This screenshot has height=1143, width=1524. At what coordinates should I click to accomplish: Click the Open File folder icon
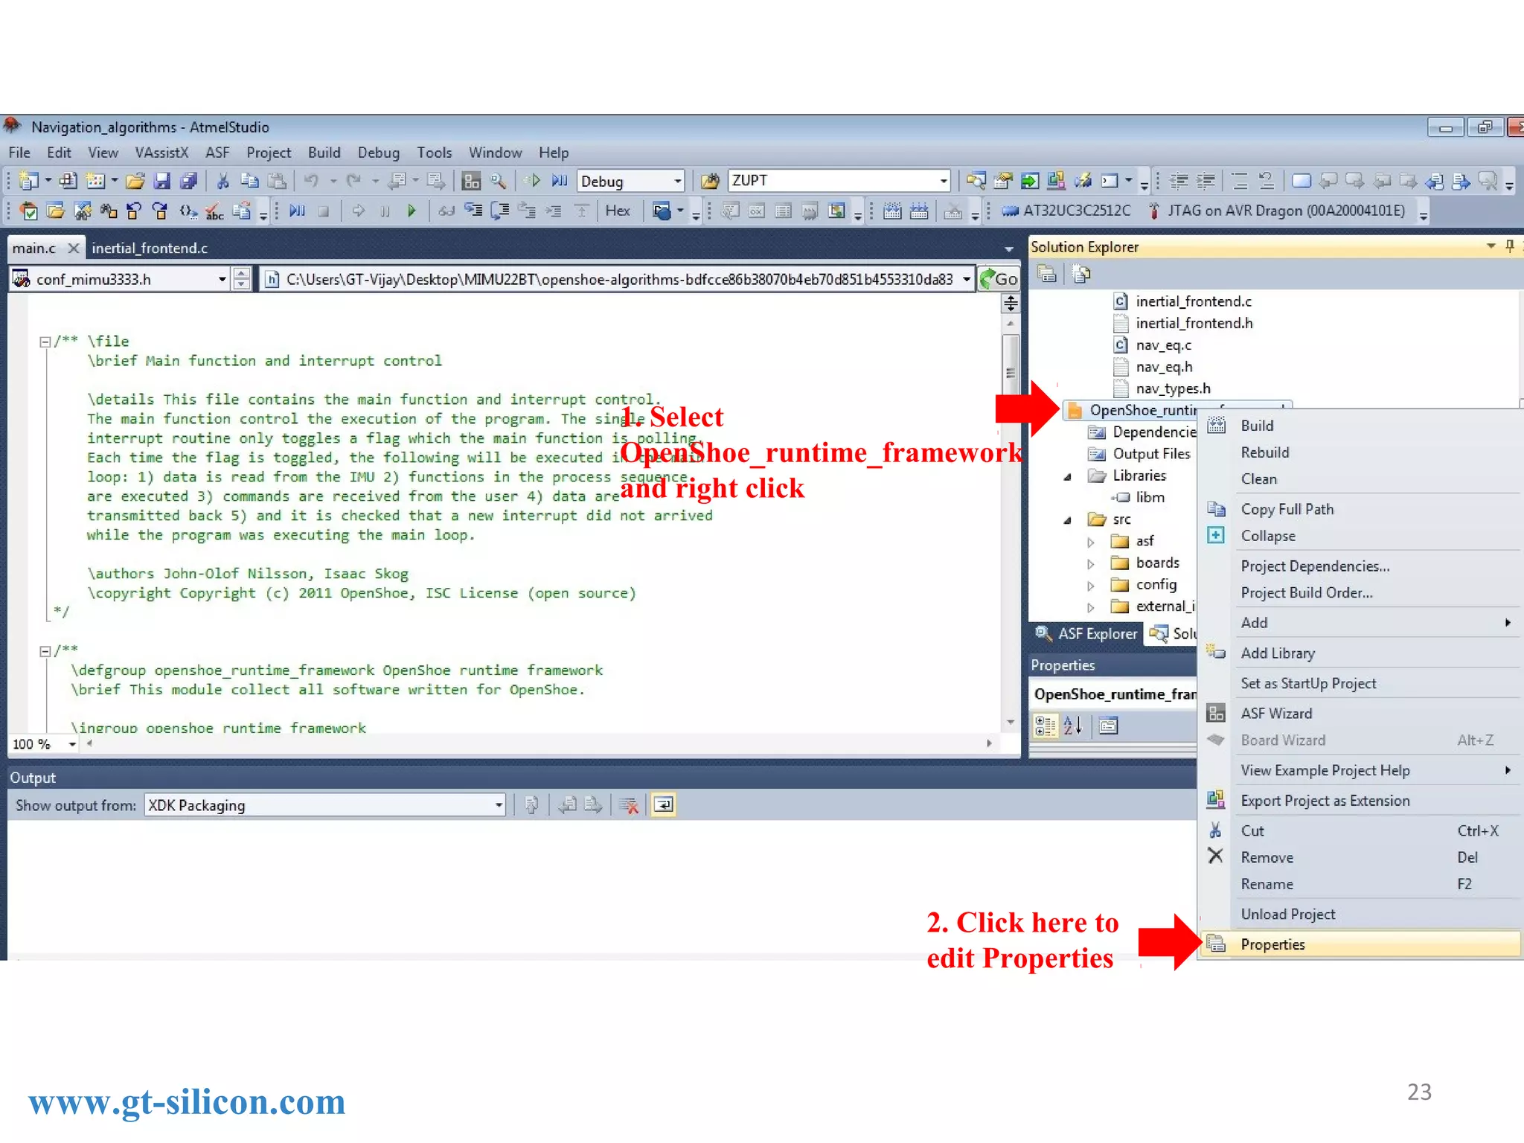click(x=135, y=181)
